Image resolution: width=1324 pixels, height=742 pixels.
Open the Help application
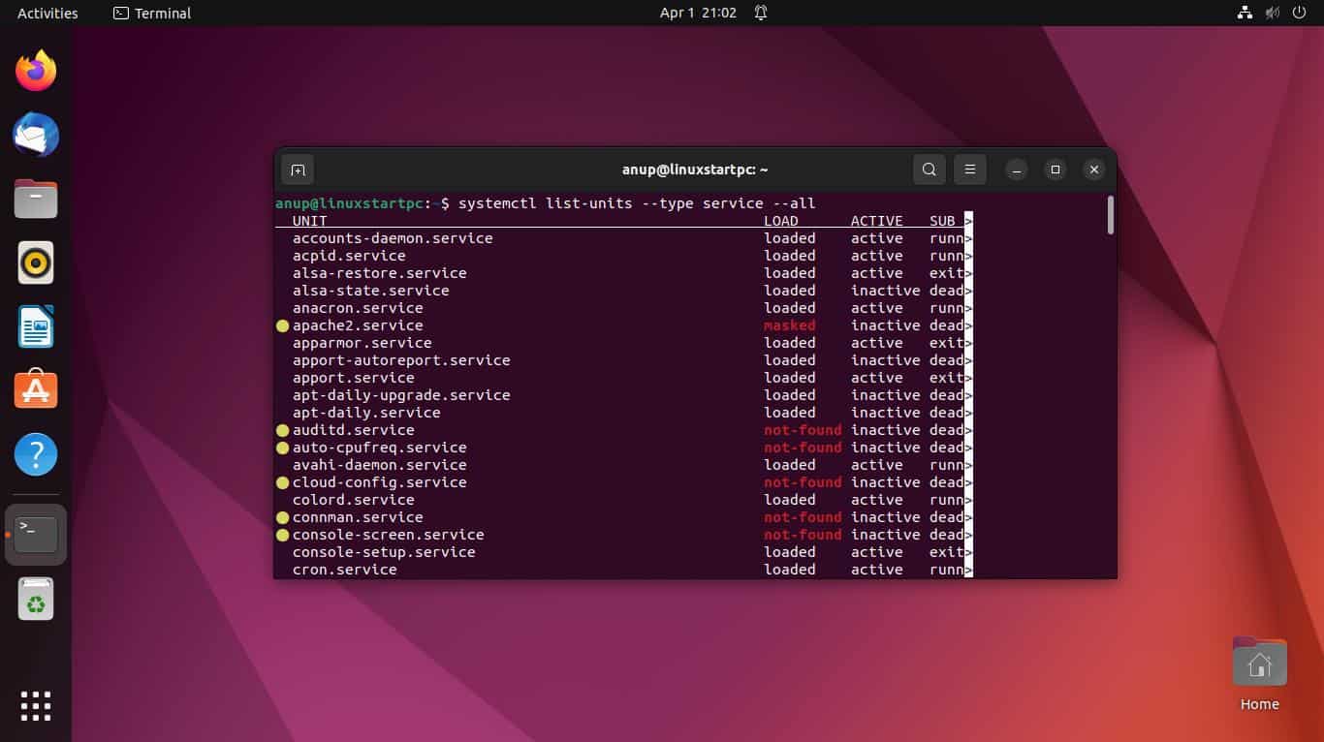36,454
